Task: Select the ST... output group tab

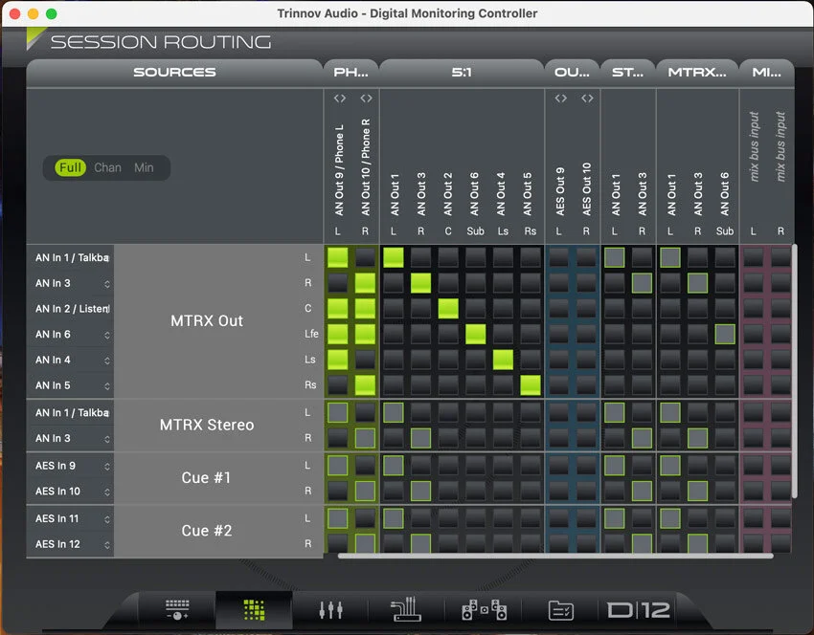Action: [x=627, y=72]
